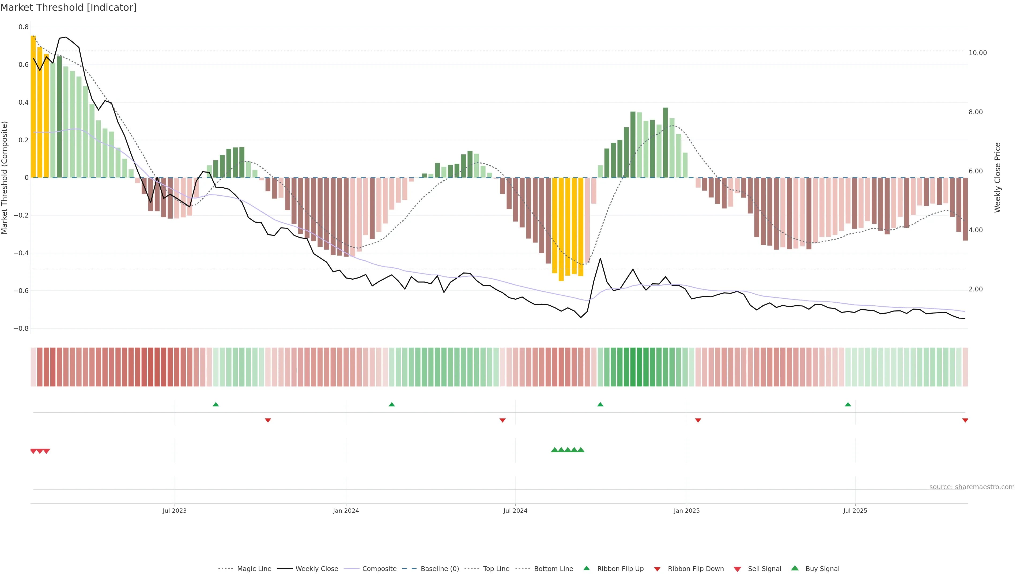1028x578 pixels.
Task: Click the source: sharemaestro.com text
Action: coord(972,487)
